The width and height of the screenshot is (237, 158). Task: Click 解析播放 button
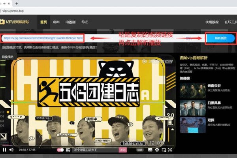click(x=221, y=38)
